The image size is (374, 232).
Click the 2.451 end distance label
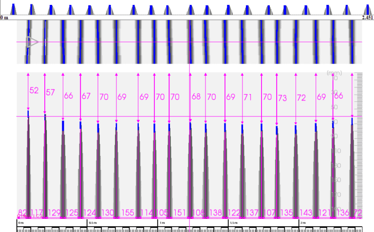(367, 17)
